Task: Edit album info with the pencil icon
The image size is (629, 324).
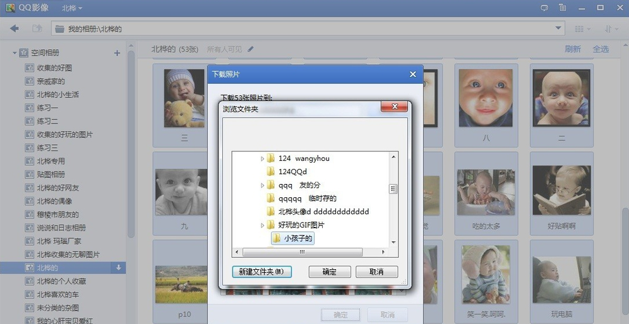Action: click(x=251, y=49)
